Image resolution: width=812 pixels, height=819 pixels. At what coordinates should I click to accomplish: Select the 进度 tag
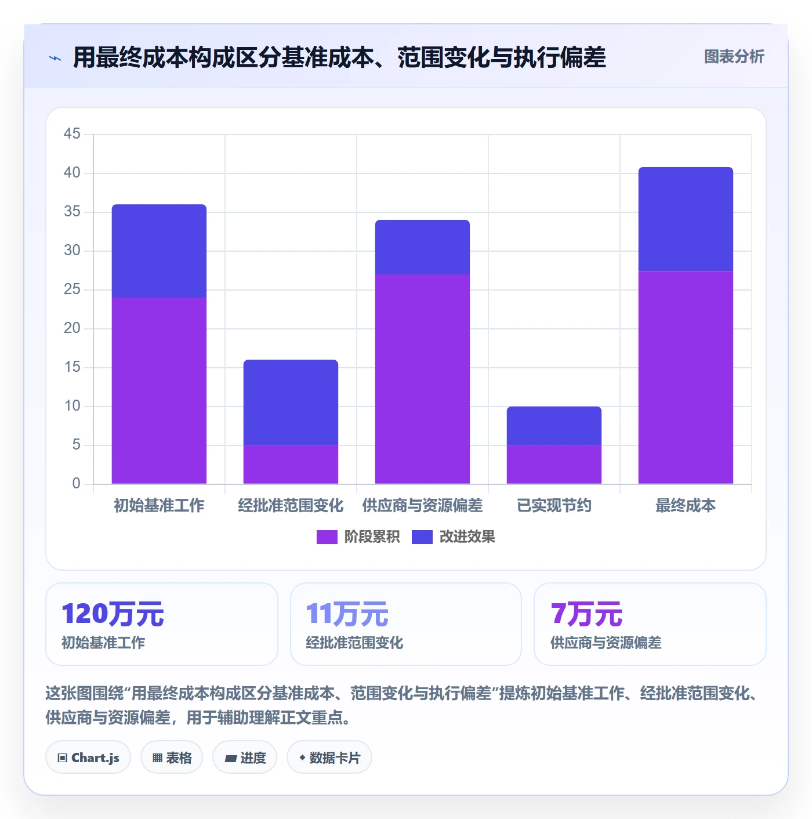(x=245, y=758)
